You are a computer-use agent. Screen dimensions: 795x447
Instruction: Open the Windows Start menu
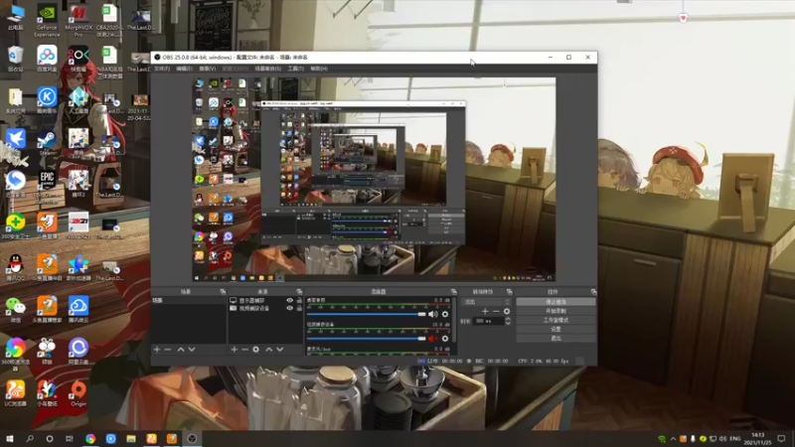click(10, 438)
